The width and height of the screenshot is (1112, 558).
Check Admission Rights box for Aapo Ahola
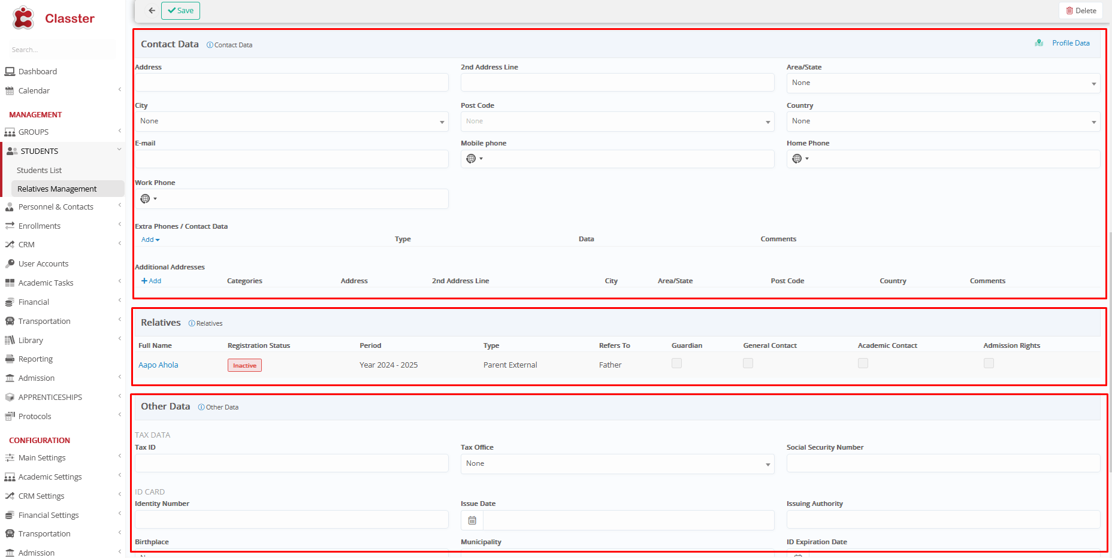tap(989, 363)
